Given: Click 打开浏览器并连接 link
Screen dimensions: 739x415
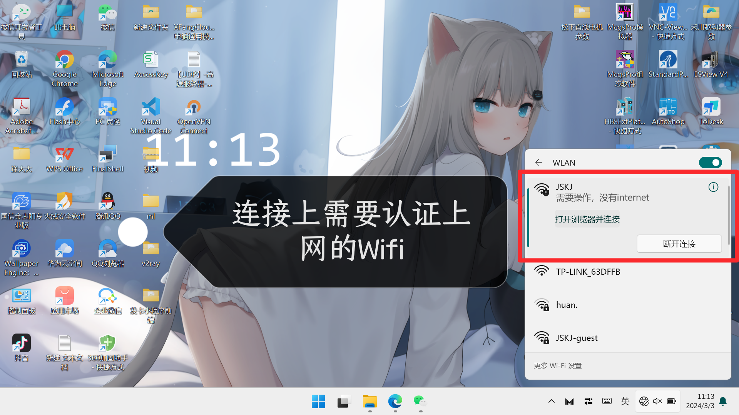Looking at the screenshot, I should click(587, 219).
